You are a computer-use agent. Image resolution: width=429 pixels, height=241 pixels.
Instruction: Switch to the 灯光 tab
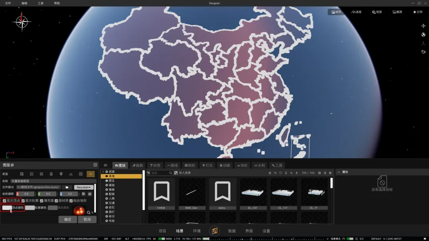point(207,165)
